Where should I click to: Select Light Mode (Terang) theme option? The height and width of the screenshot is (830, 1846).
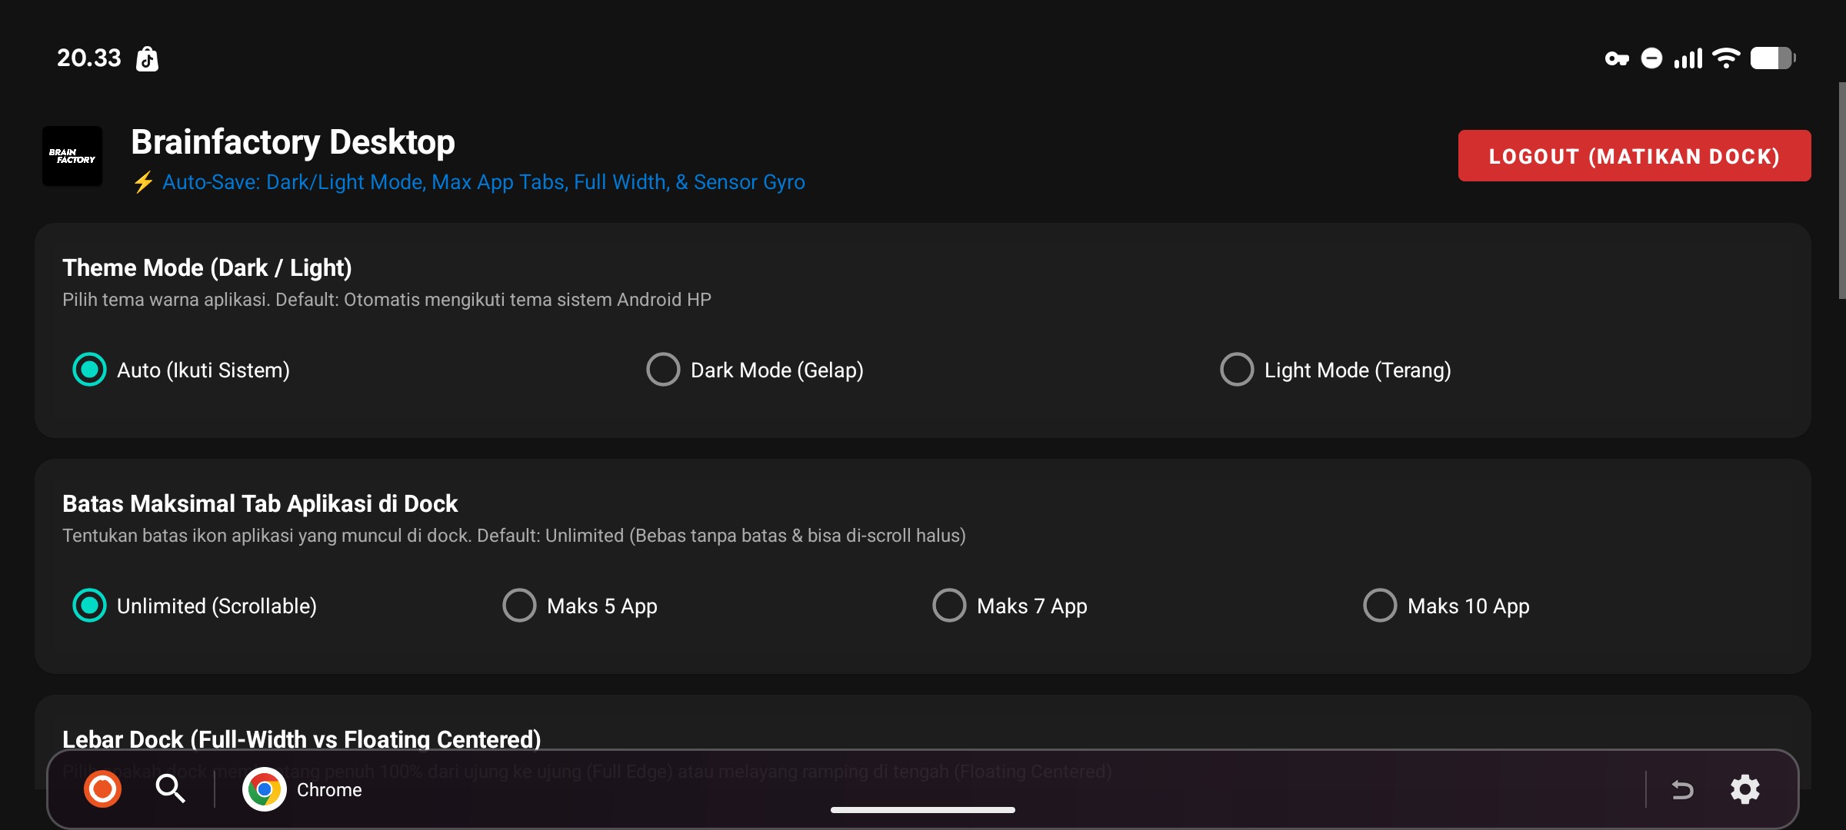(x=1336, y=370)
